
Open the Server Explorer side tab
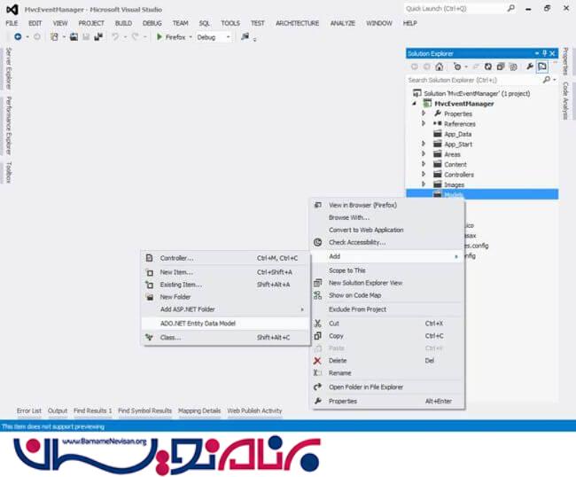(x=8, y=67)
